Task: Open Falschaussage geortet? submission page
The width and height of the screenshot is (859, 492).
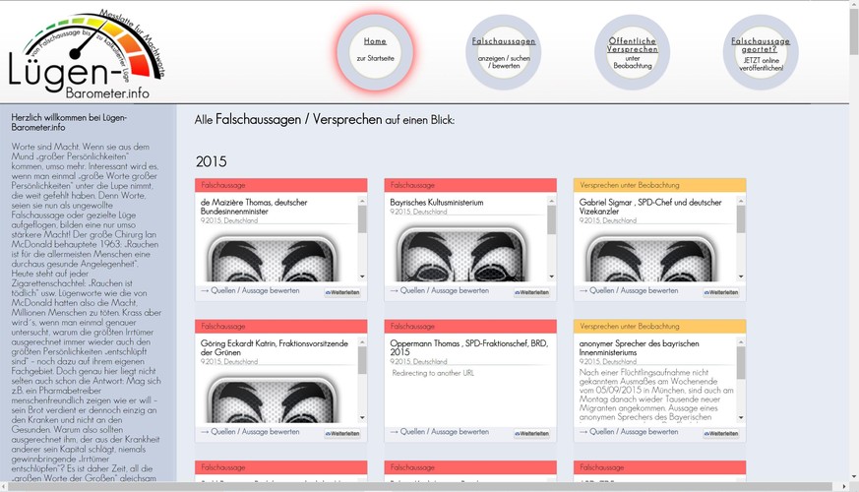Action: click(x=761, y=51)
